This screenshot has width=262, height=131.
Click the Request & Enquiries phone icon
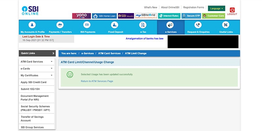tap(198, 25)
